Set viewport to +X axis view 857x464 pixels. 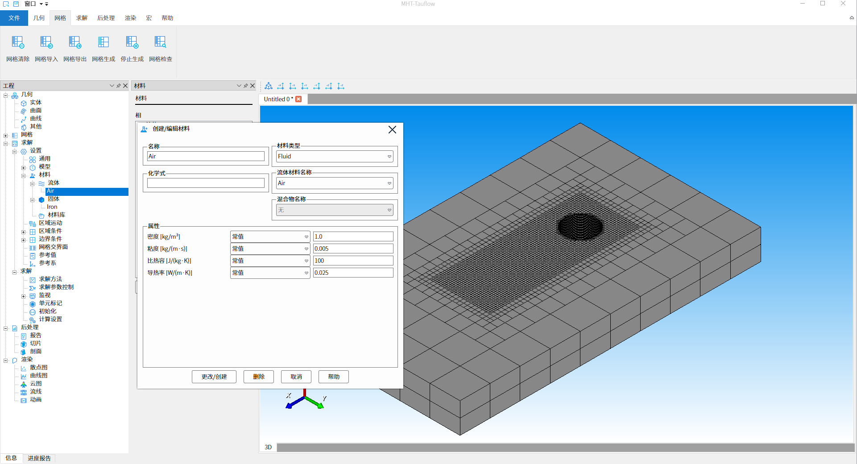(281, 86)
